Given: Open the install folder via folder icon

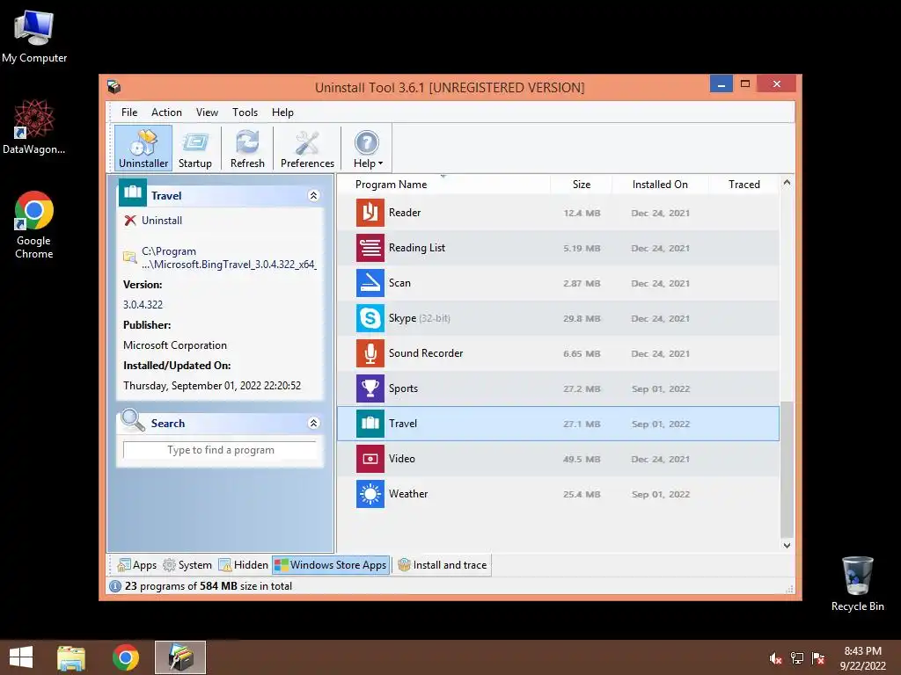Looking at the screenshot, I should (130, 258).
